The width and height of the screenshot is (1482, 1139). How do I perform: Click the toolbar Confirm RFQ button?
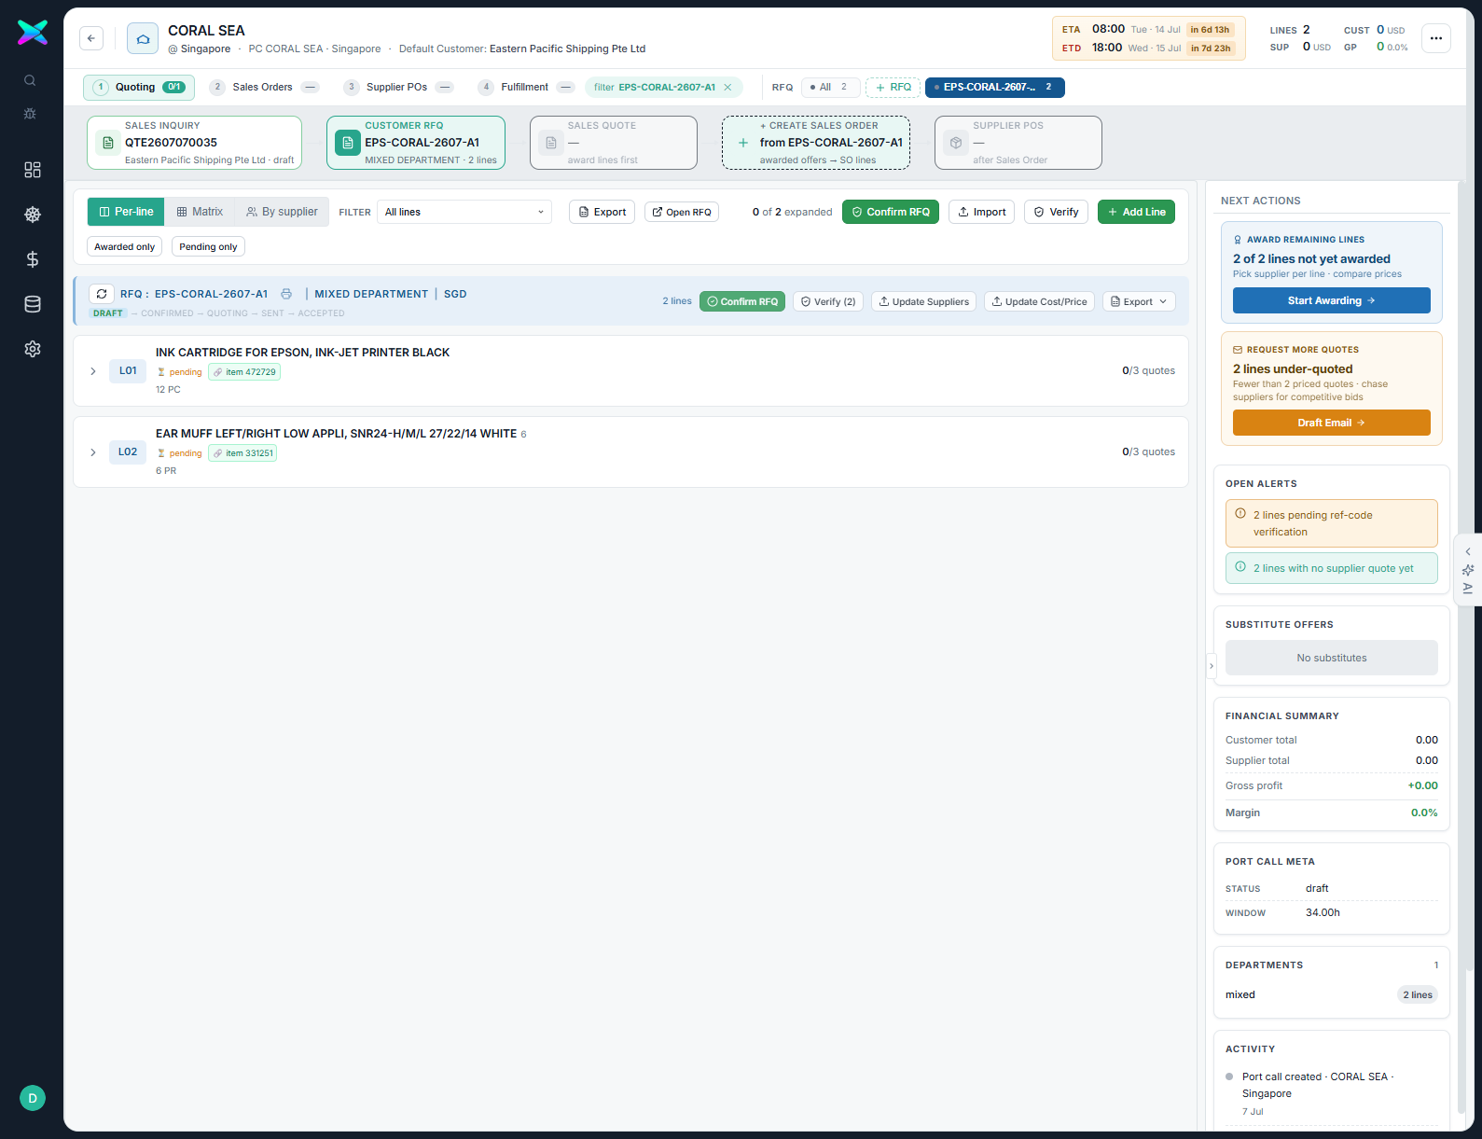click(891, 212)
